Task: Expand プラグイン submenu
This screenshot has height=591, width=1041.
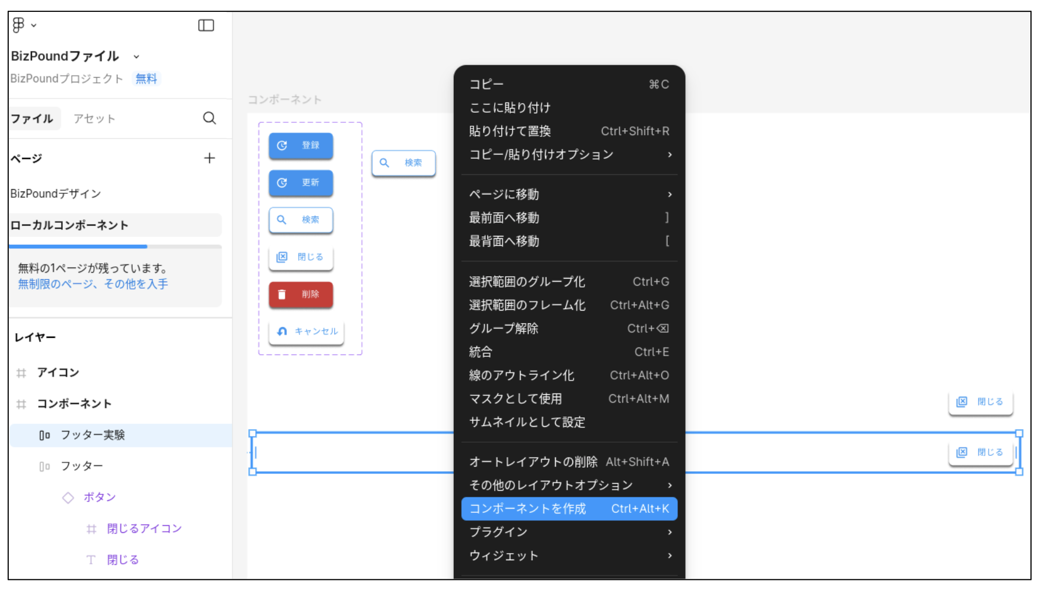Action: click(x=569, y=532)
